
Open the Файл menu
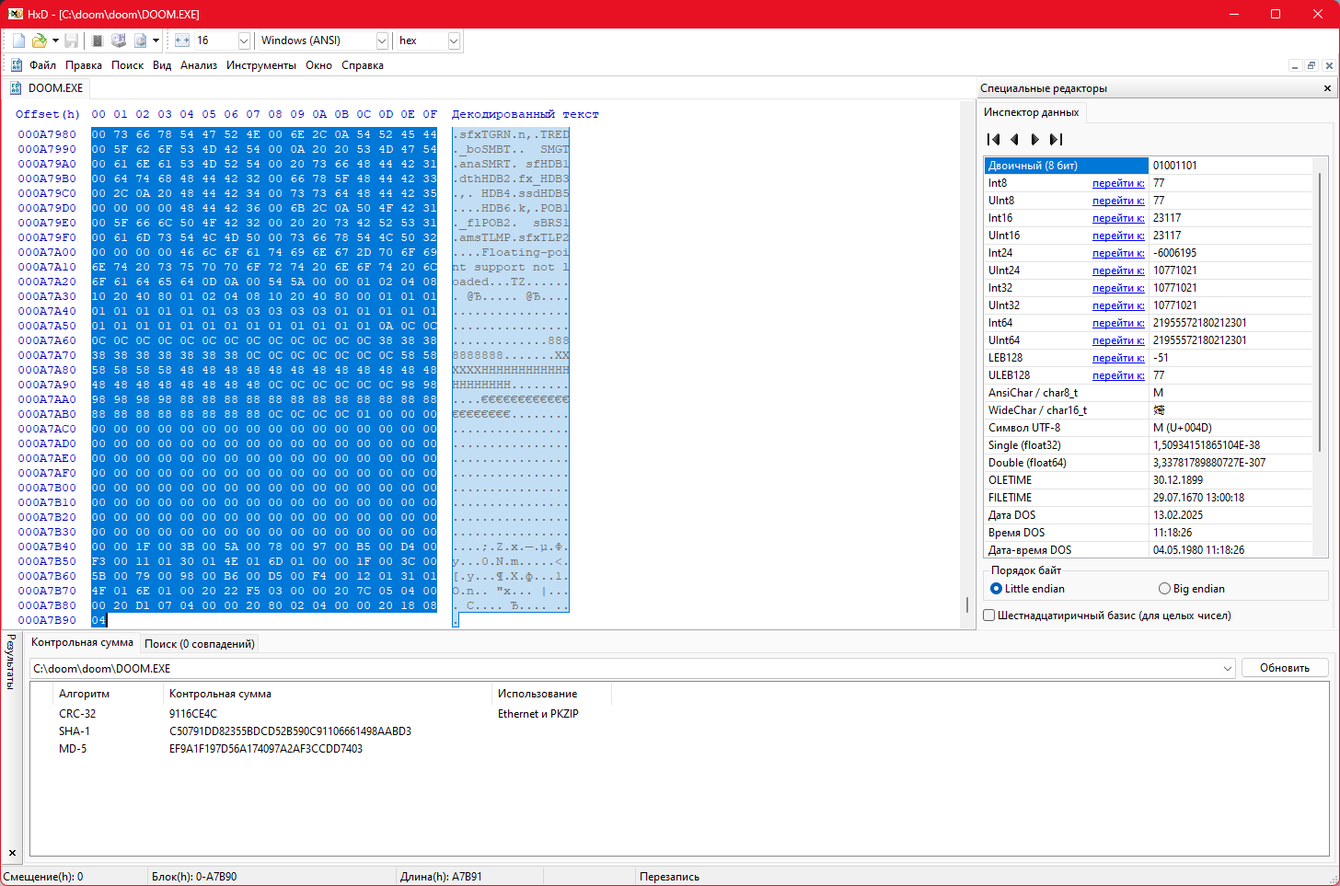pos(42,65)
